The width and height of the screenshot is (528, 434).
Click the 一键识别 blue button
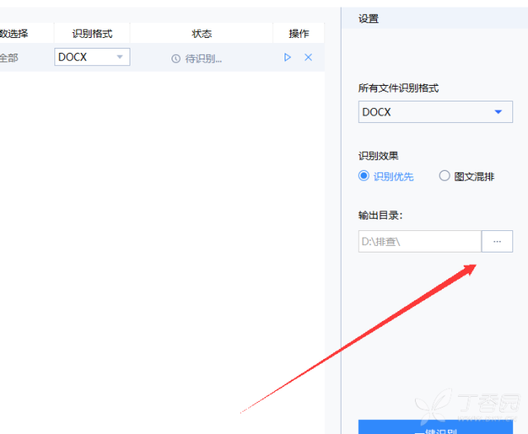pos(436,427)
